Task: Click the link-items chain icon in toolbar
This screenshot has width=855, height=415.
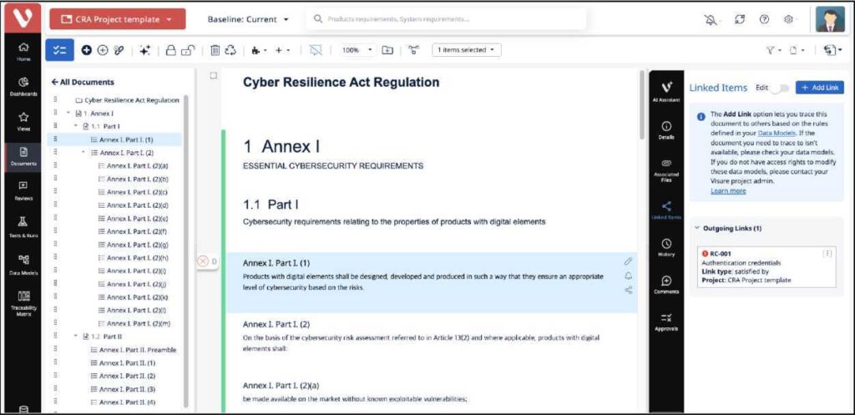Action: pyautogui.click(x=119, y=50)
